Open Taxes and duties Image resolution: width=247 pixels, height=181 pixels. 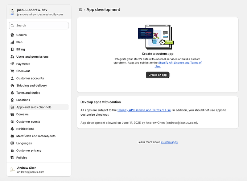pyautogui.click(x=39, y=93)
